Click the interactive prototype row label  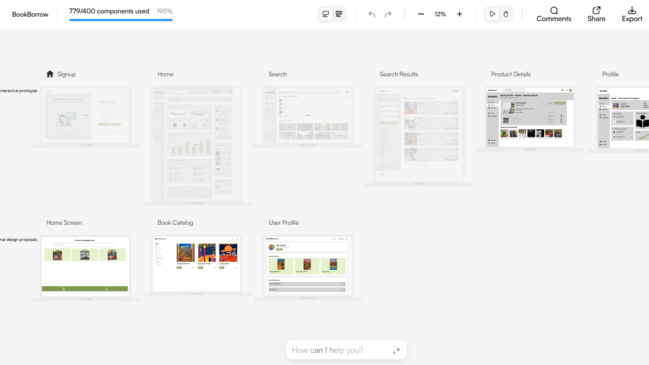[19, 91]
